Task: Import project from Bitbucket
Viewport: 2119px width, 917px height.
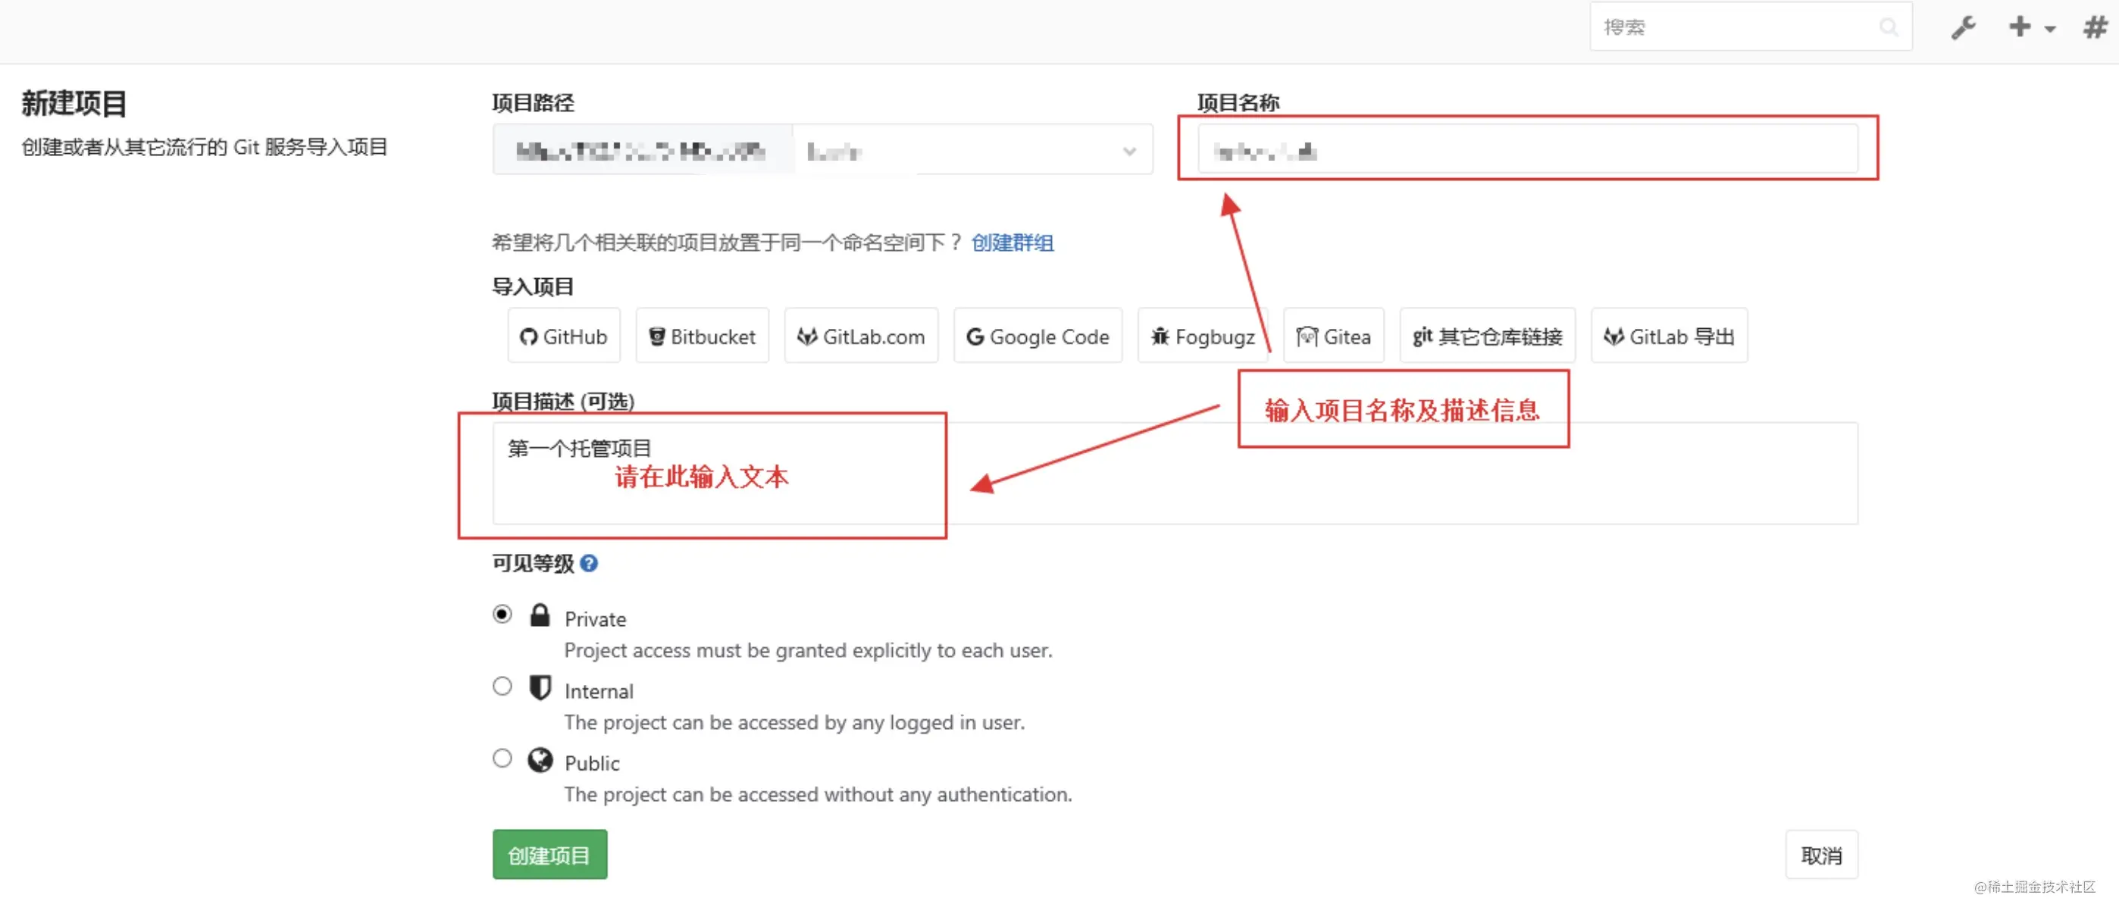Action: [702, 336]
